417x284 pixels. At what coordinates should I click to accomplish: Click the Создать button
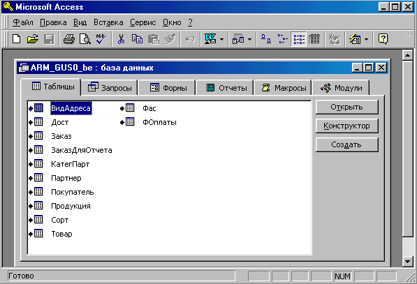tap(346, 144)
